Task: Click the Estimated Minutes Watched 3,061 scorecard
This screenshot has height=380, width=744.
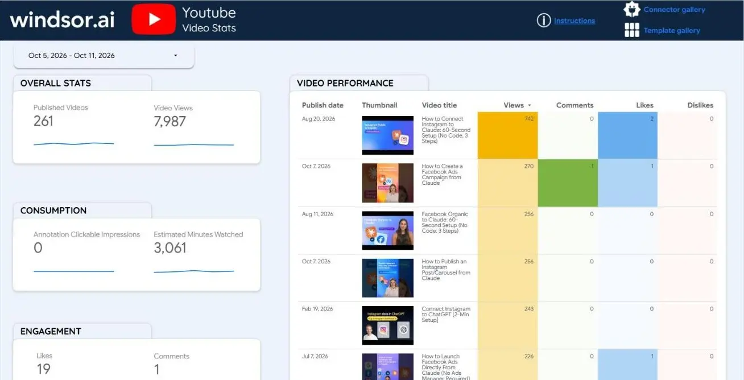Action: pyautogui.click(x=198, y=254)
